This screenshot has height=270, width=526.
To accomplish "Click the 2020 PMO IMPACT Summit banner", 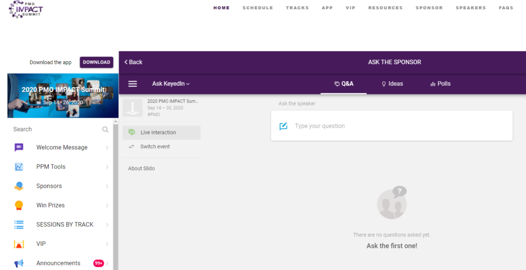I will coord(63,95).
